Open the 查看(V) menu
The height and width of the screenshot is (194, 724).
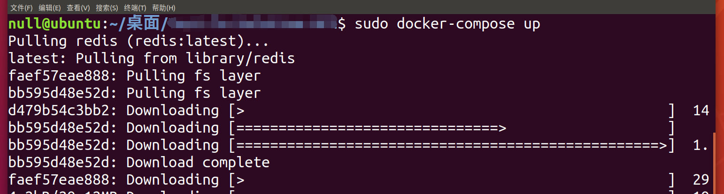coord(78,8)
